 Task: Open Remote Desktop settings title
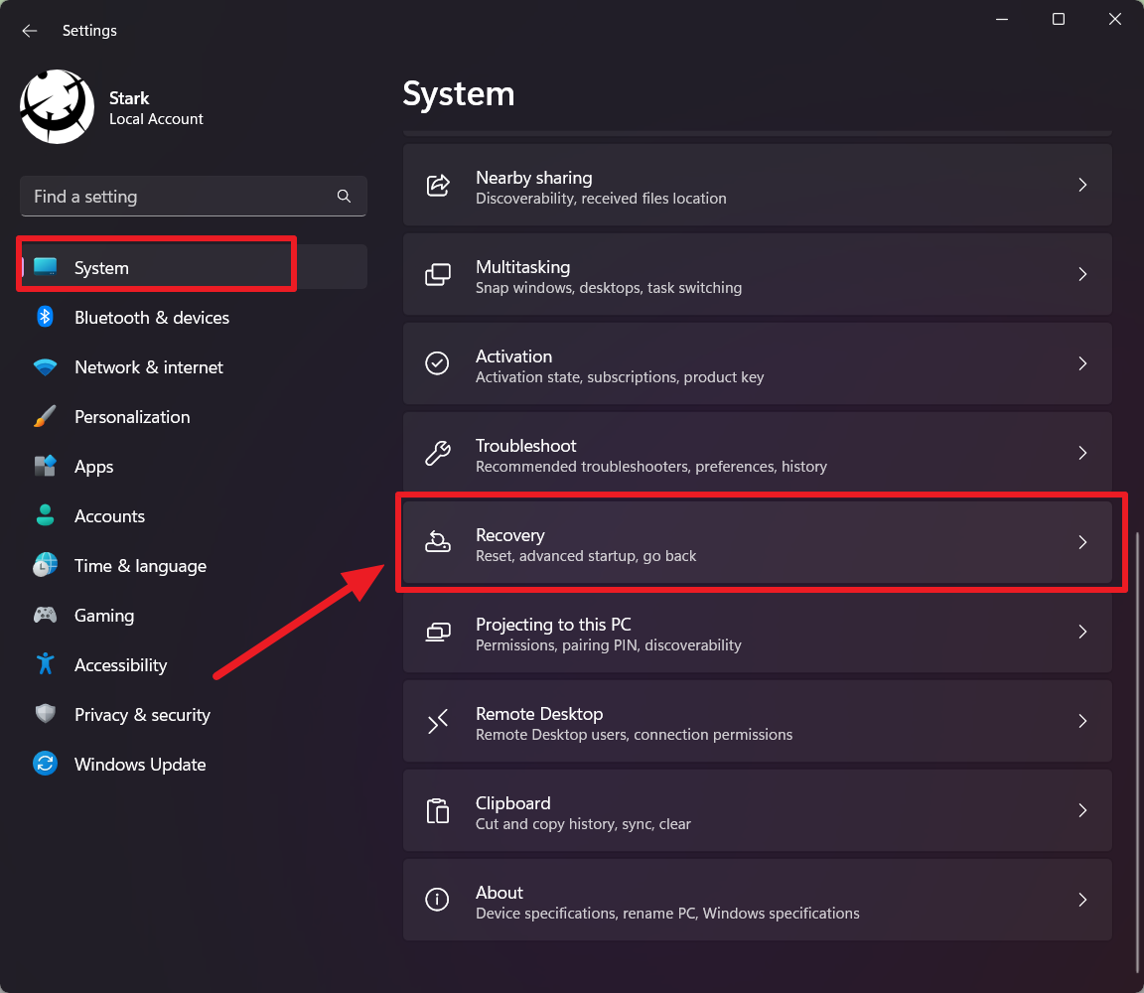tap(539, 714)
